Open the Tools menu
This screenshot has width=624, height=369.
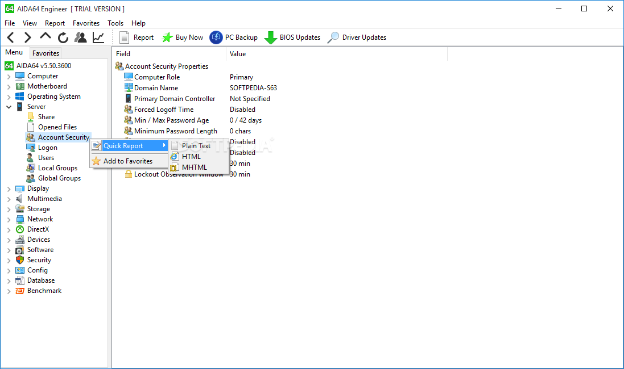pyautogui.click(x=115, y=23)
